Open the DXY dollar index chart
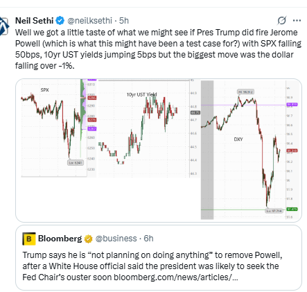 [x=250, y=150]
